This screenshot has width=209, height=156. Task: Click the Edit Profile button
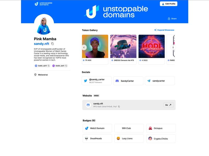tap(169, 4)
